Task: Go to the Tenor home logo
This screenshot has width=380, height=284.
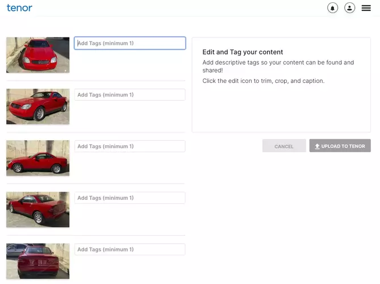Action: (19, 8)
